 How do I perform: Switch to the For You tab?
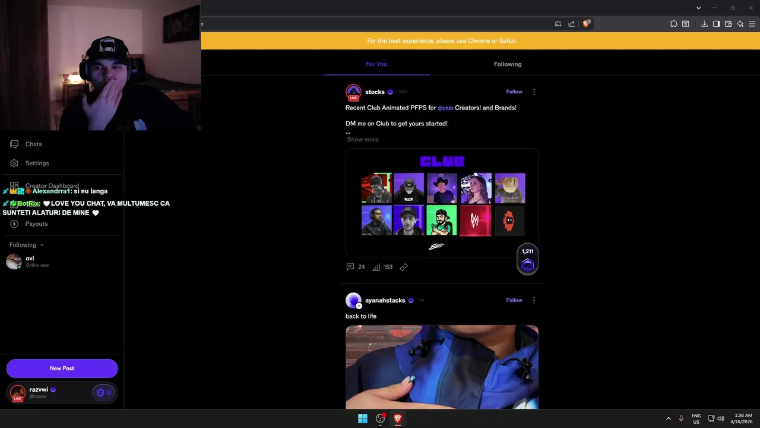coord(376,64)
